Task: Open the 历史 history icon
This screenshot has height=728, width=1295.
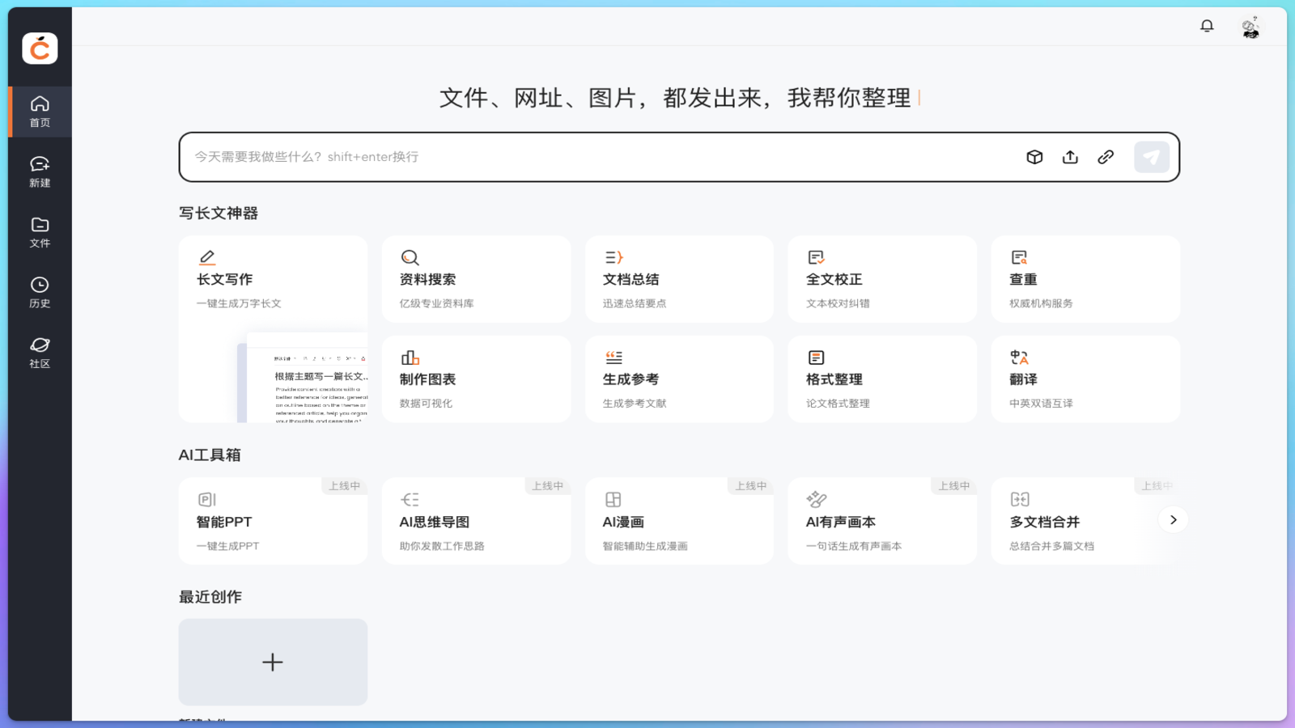Action: coord(39,292)
